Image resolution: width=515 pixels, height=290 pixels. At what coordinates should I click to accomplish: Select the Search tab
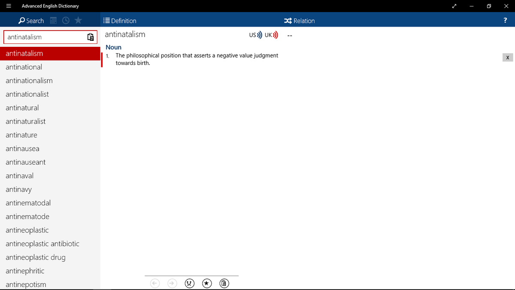click(31, 21)
